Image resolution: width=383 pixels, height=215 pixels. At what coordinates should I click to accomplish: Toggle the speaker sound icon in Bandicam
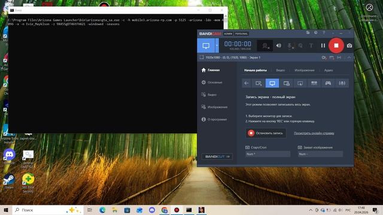[x=278, y=45]
